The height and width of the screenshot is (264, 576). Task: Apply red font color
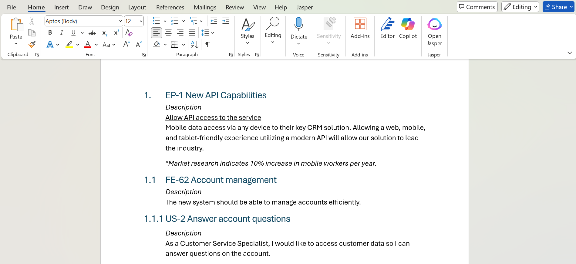click(x=88, y=45)
